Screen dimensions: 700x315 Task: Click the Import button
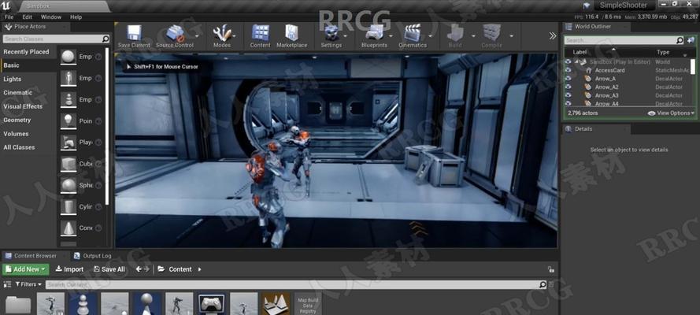[x=69, y=269]
